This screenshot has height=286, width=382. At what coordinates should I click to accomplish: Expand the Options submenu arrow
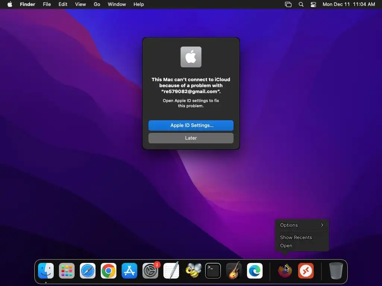click(322, 225)
